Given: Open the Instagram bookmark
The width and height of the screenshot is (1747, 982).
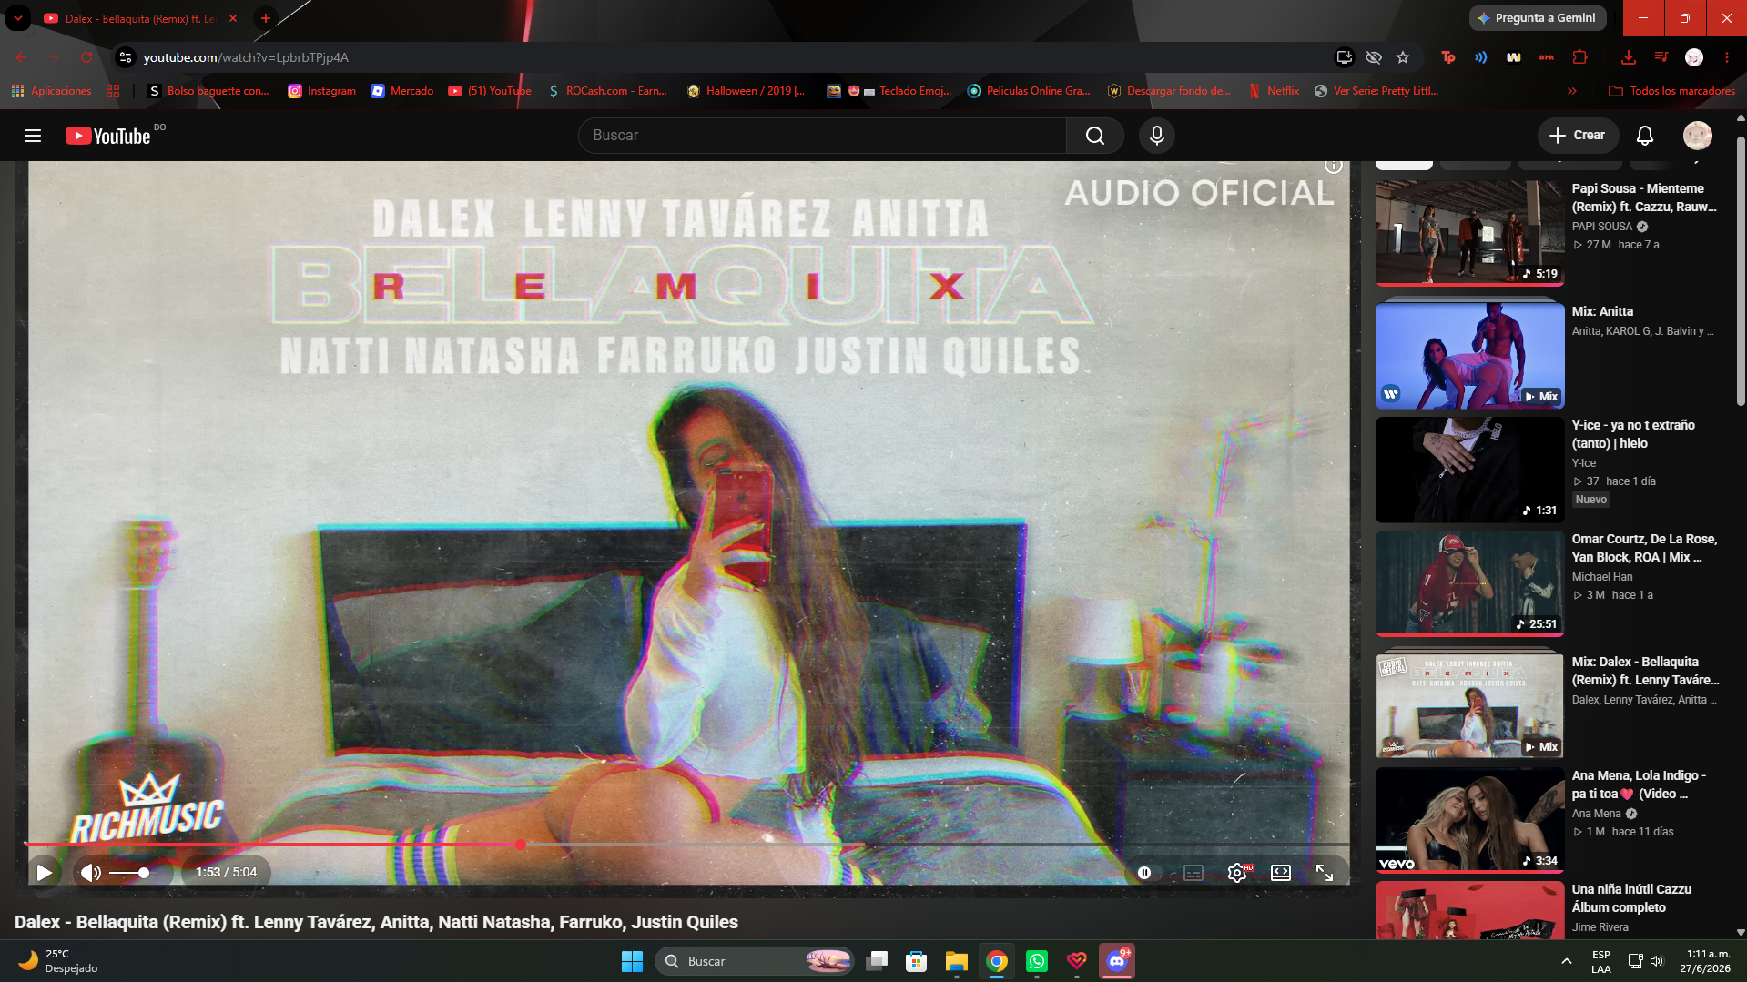Looking at the screenshot, I should click(x=322, y=91).
